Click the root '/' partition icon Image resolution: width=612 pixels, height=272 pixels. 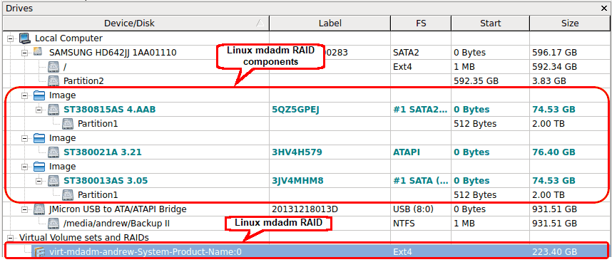point(53,67)
